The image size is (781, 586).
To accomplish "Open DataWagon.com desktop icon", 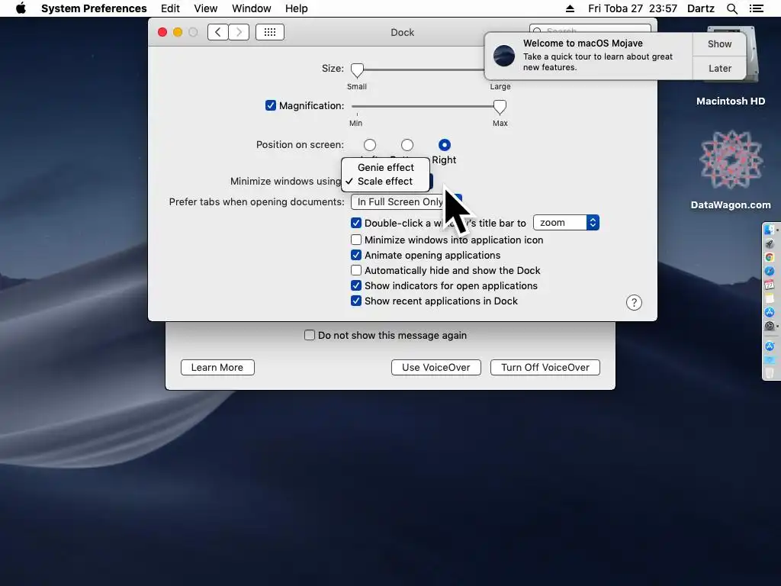I will (x=731, y=169).
